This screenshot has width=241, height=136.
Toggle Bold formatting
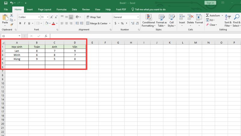pos(20,23)
